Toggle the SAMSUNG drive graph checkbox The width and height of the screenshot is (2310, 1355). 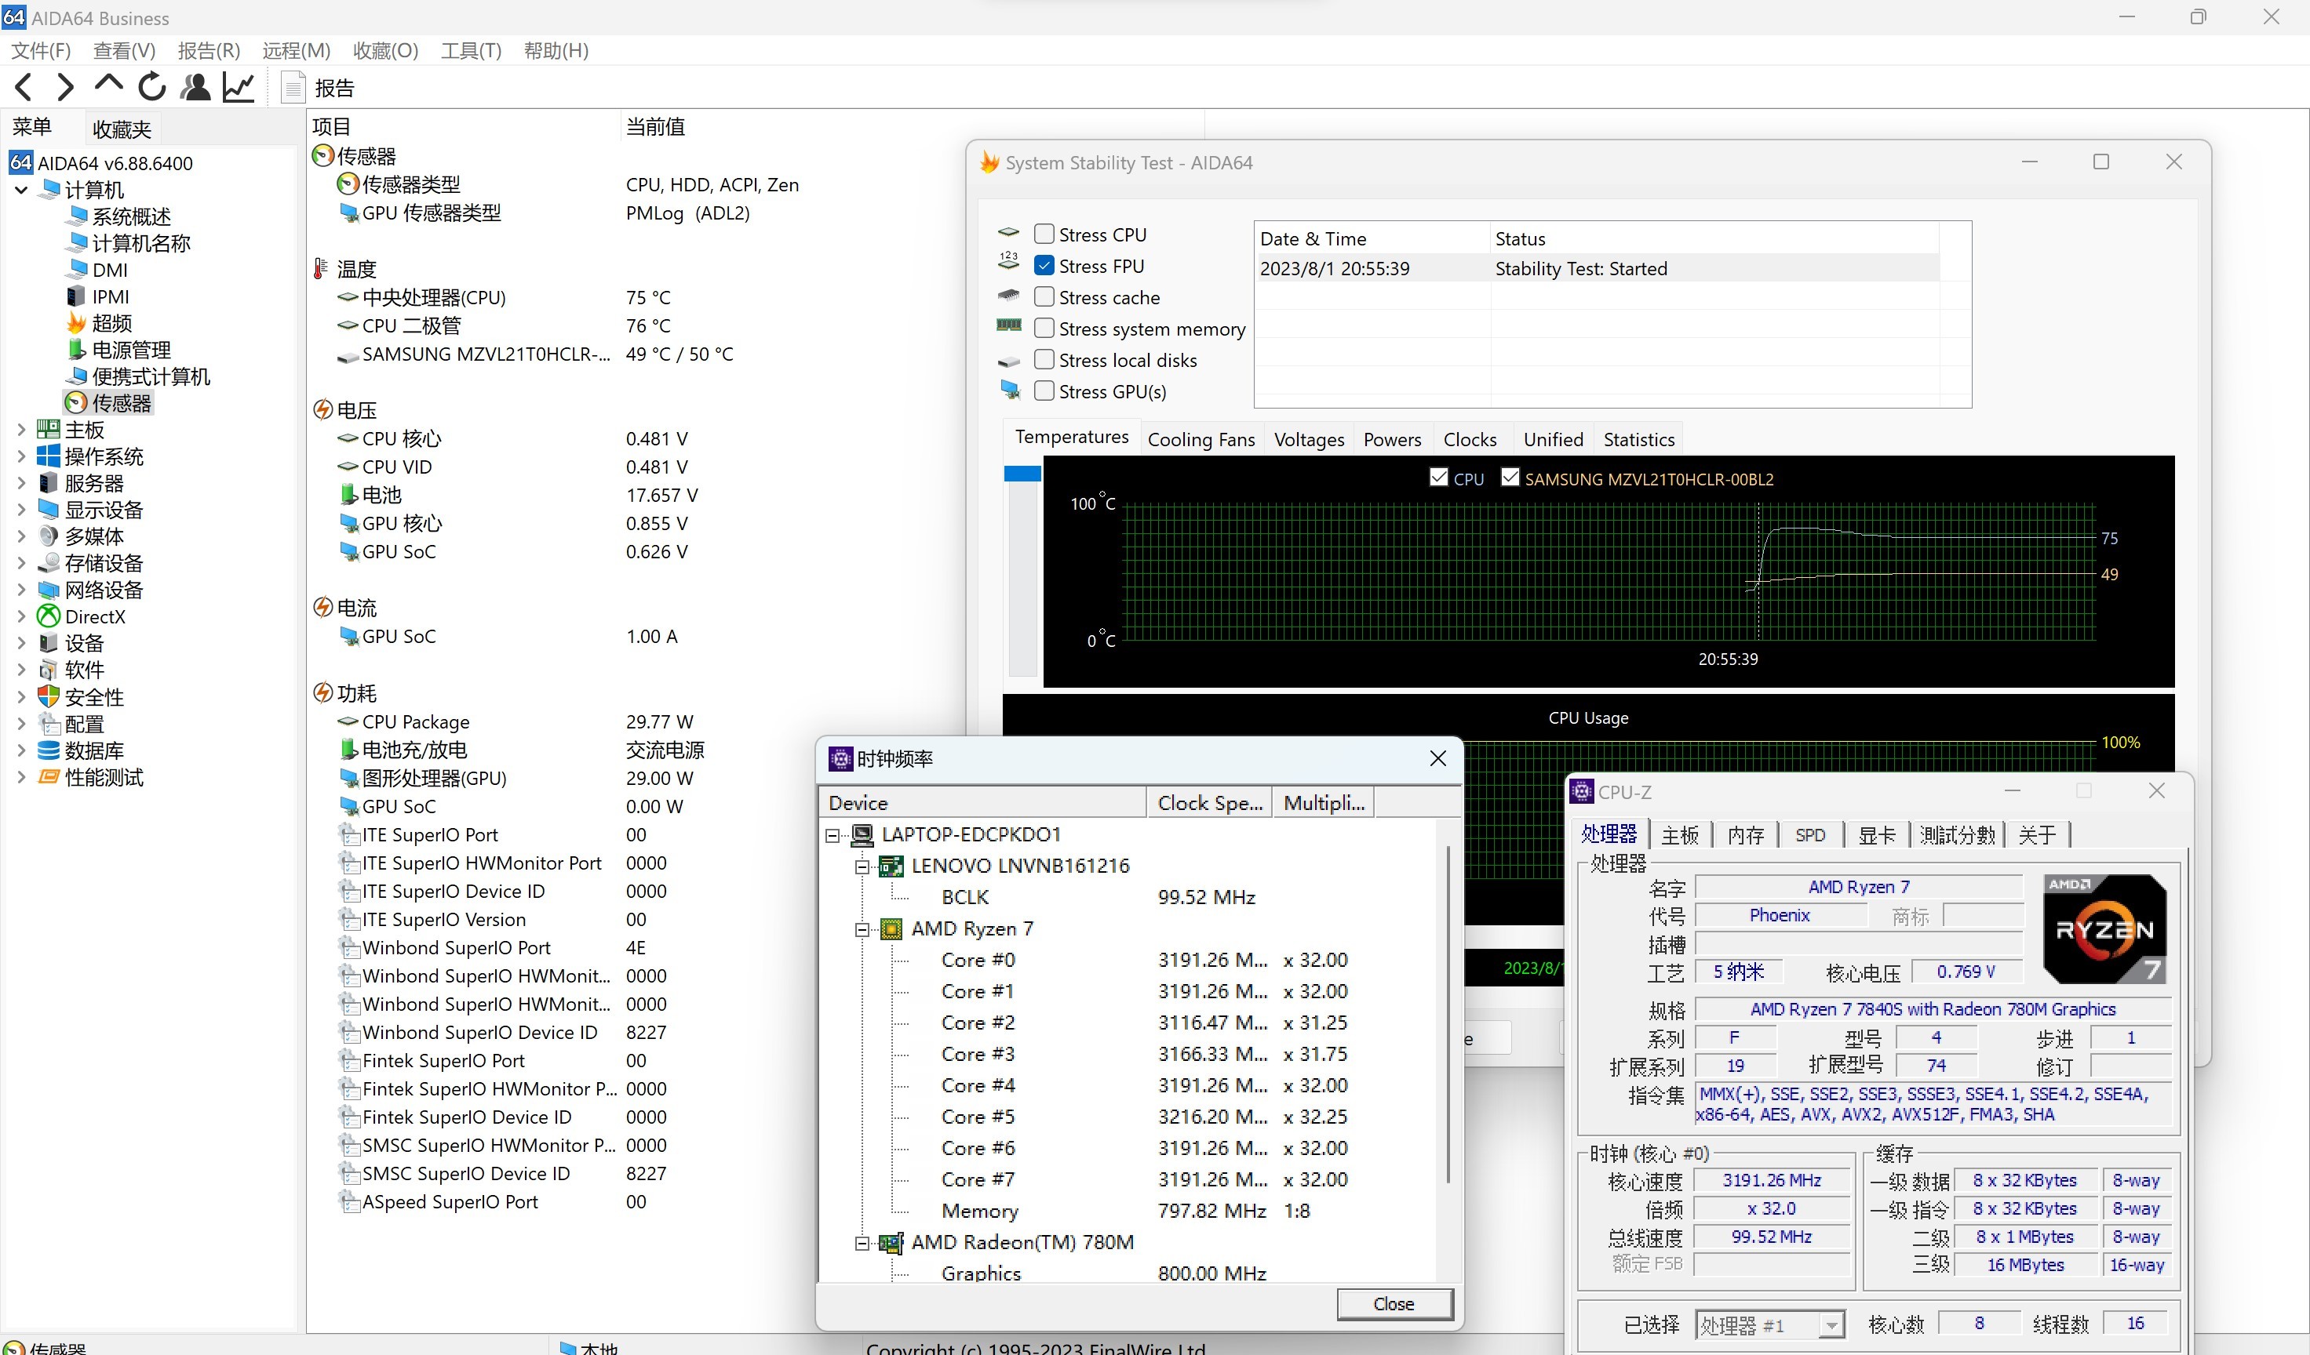[1509, 478]
